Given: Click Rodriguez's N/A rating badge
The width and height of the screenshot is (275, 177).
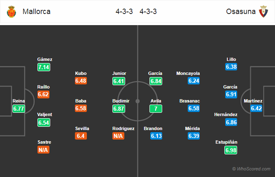Looking at the screenshot, I should click(x=119, y=136).
